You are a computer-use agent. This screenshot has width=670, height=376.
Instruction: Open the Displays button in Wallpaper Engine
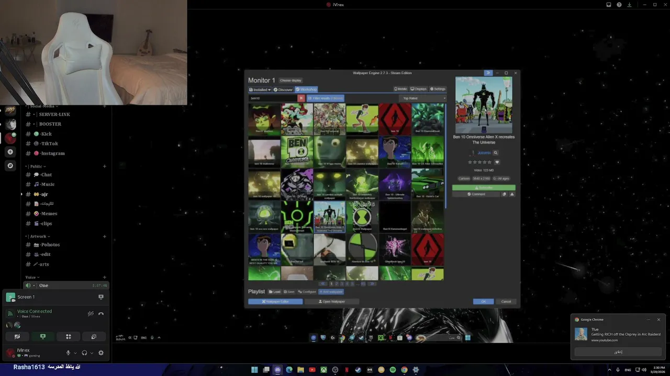418,89
